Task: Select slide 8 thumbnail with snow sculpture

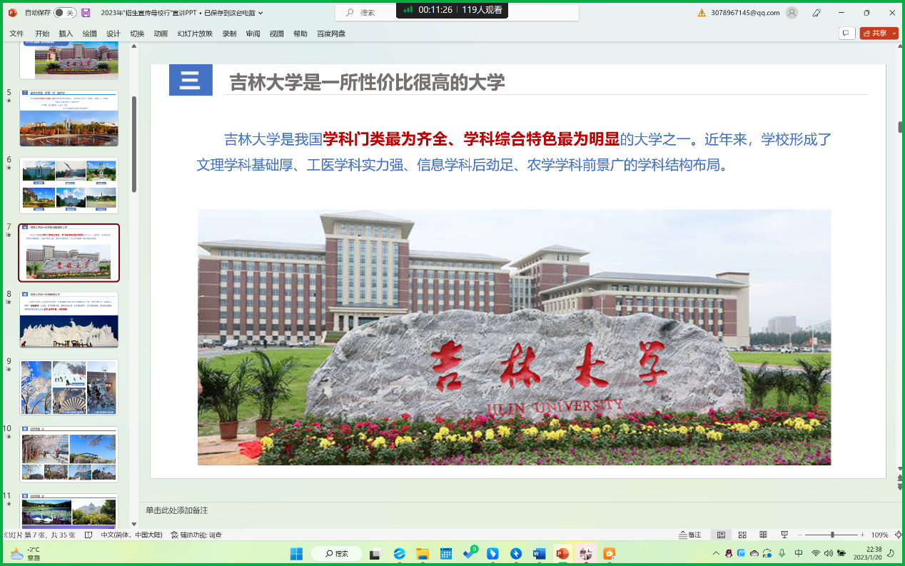Action: (x=69, y=320)
